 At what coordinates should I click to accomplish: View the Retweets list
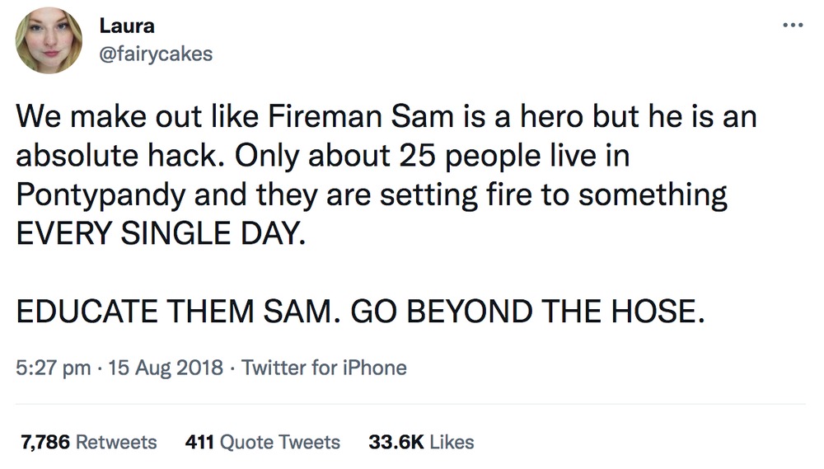click(x=115, y=442)
